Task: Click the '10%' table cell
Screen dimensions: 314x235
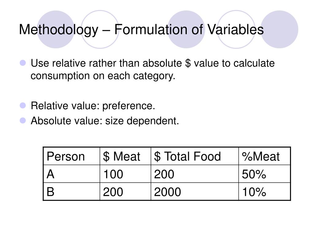Action: pyautogui.click(x=264, y=192)
